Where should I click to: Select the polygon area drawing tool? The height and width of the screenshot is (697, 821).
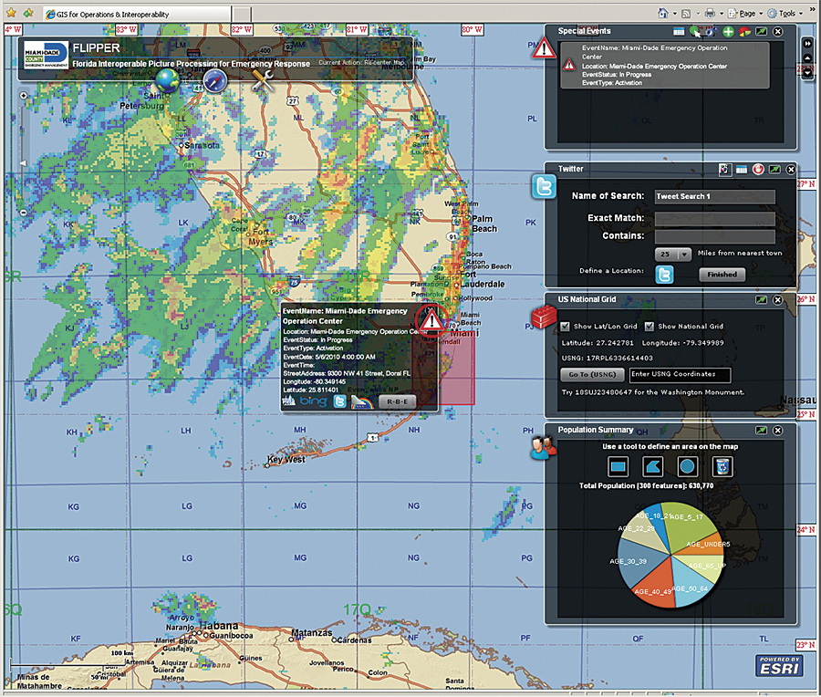click(653, 466)
